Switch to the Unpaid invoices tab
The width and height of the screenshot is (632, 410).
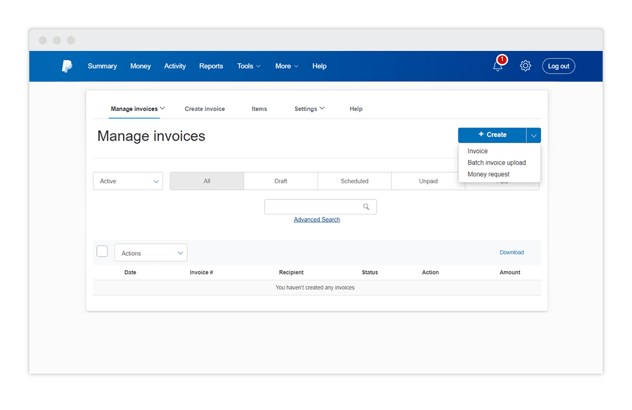(x=428, y=182)
